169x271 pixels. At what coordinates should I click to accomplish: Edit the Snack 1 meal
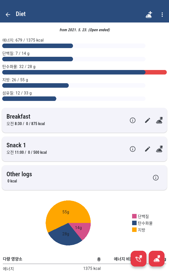click(148, 149)
